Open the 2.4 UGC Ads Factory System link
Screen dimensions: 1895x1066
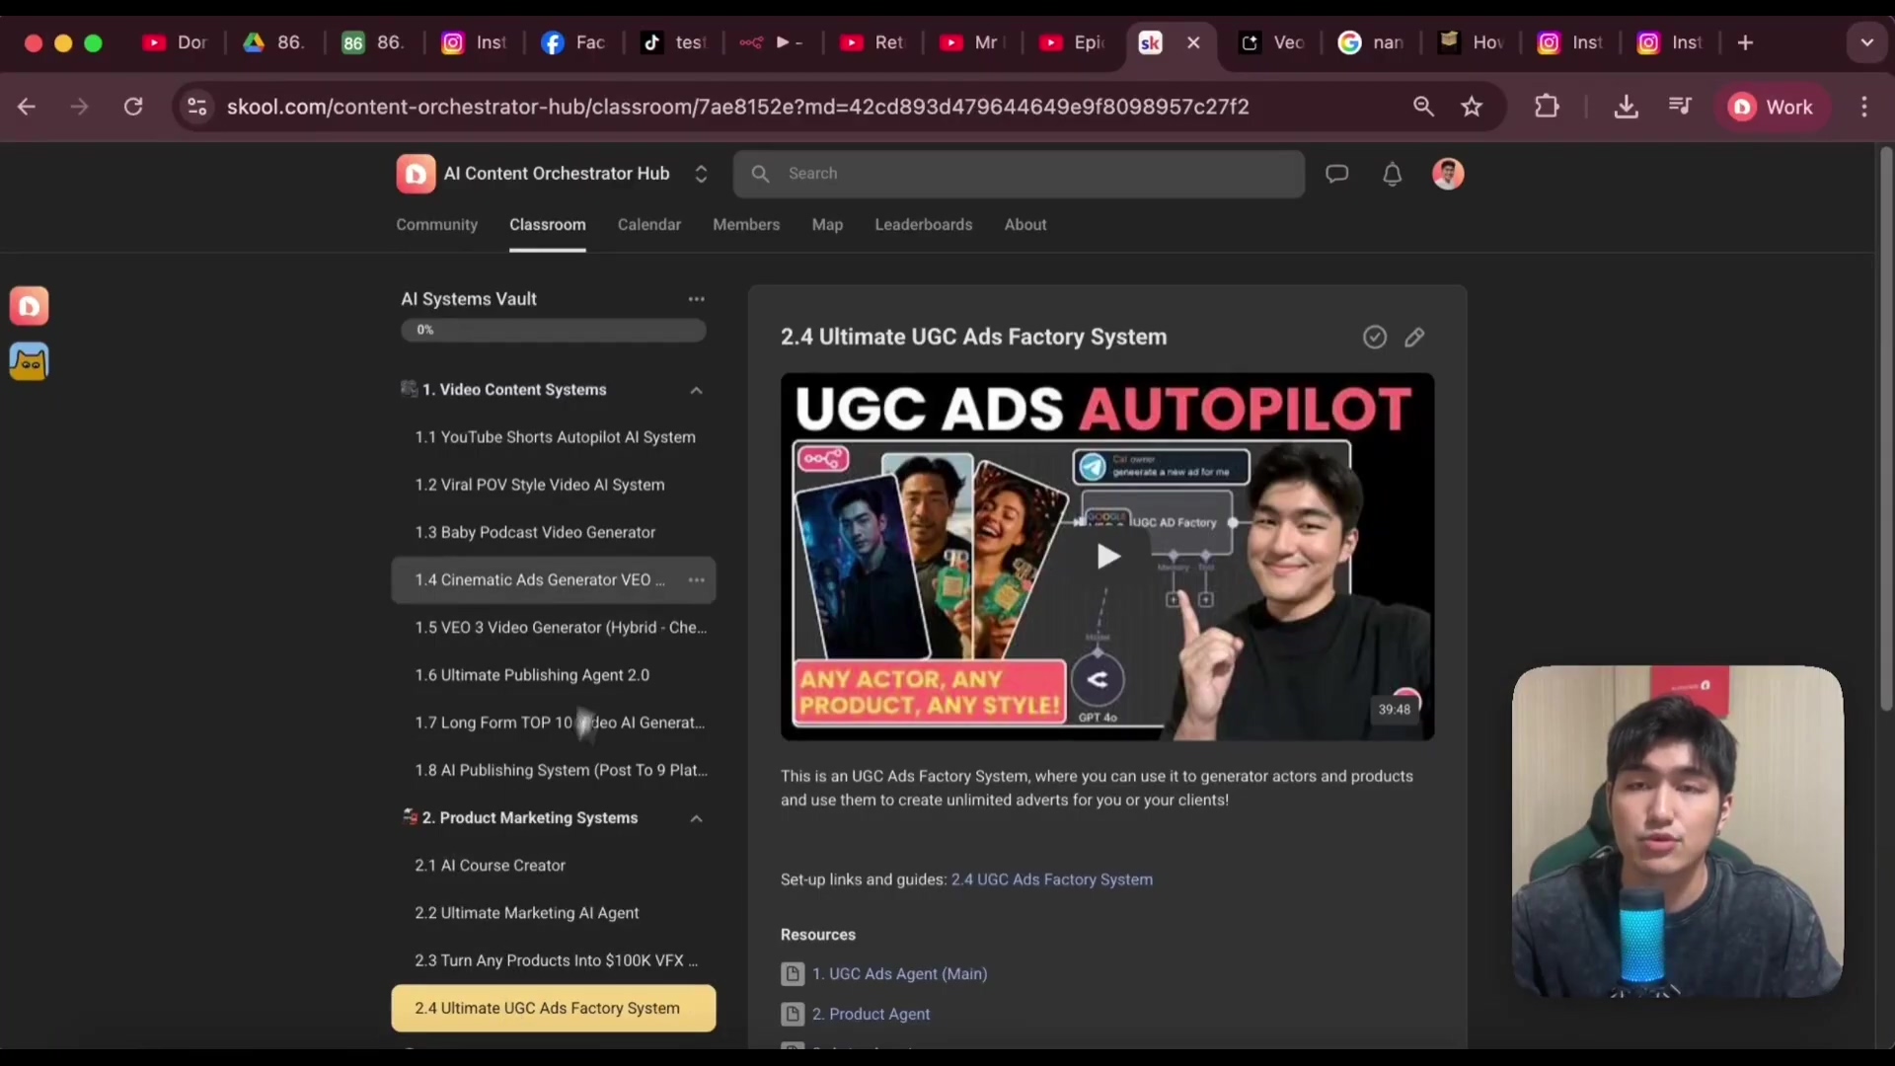(x=1051, y=879)
